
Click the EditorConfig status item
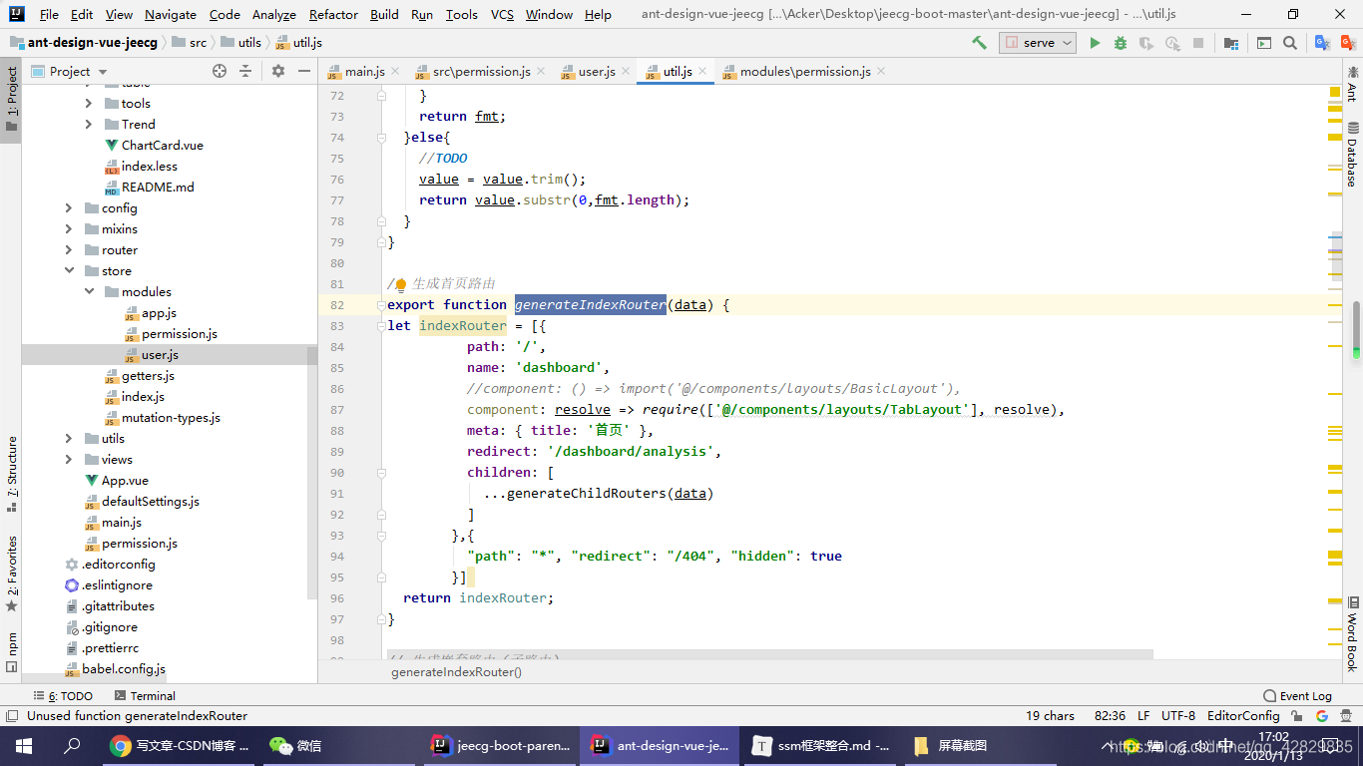pyautogui.click(x=1243, y=715)
